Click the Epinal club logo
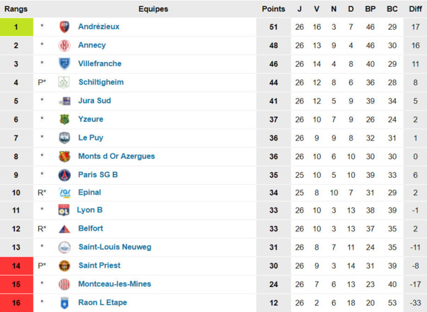Screen dimensions: 427x312 [x=65, y=192]
